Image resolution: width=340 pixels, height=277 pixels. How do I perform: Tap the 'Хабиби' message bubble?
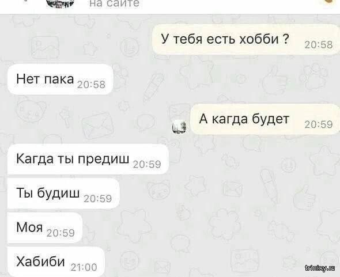pyautogui.click(x=56, y=261)
